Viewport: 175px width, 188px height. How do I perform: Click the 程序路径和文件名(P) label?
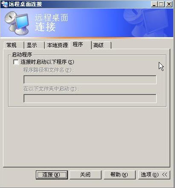pyautogui.click(x=49, y=70)
